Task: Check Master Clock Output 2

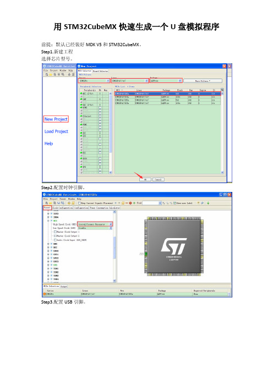Action: click(55, 236)
